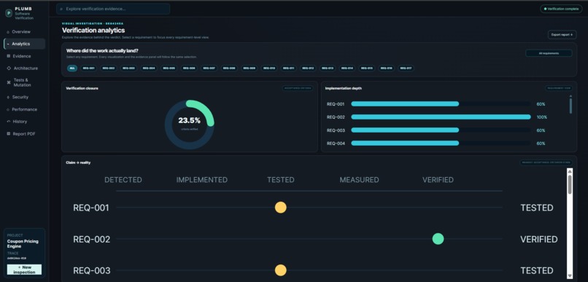Select the REQ-002 filter chip

click(109, 68)
